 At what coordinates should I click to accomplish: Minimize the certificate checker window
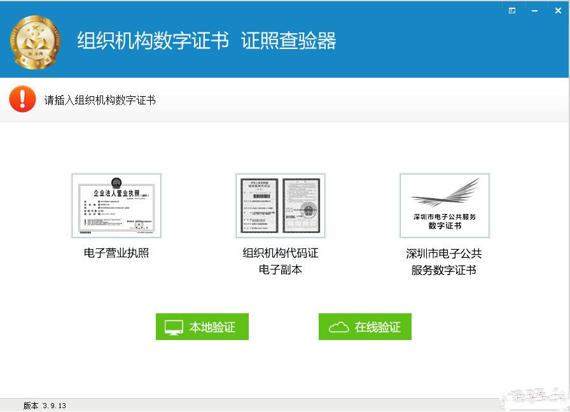[x=535, y=10]
